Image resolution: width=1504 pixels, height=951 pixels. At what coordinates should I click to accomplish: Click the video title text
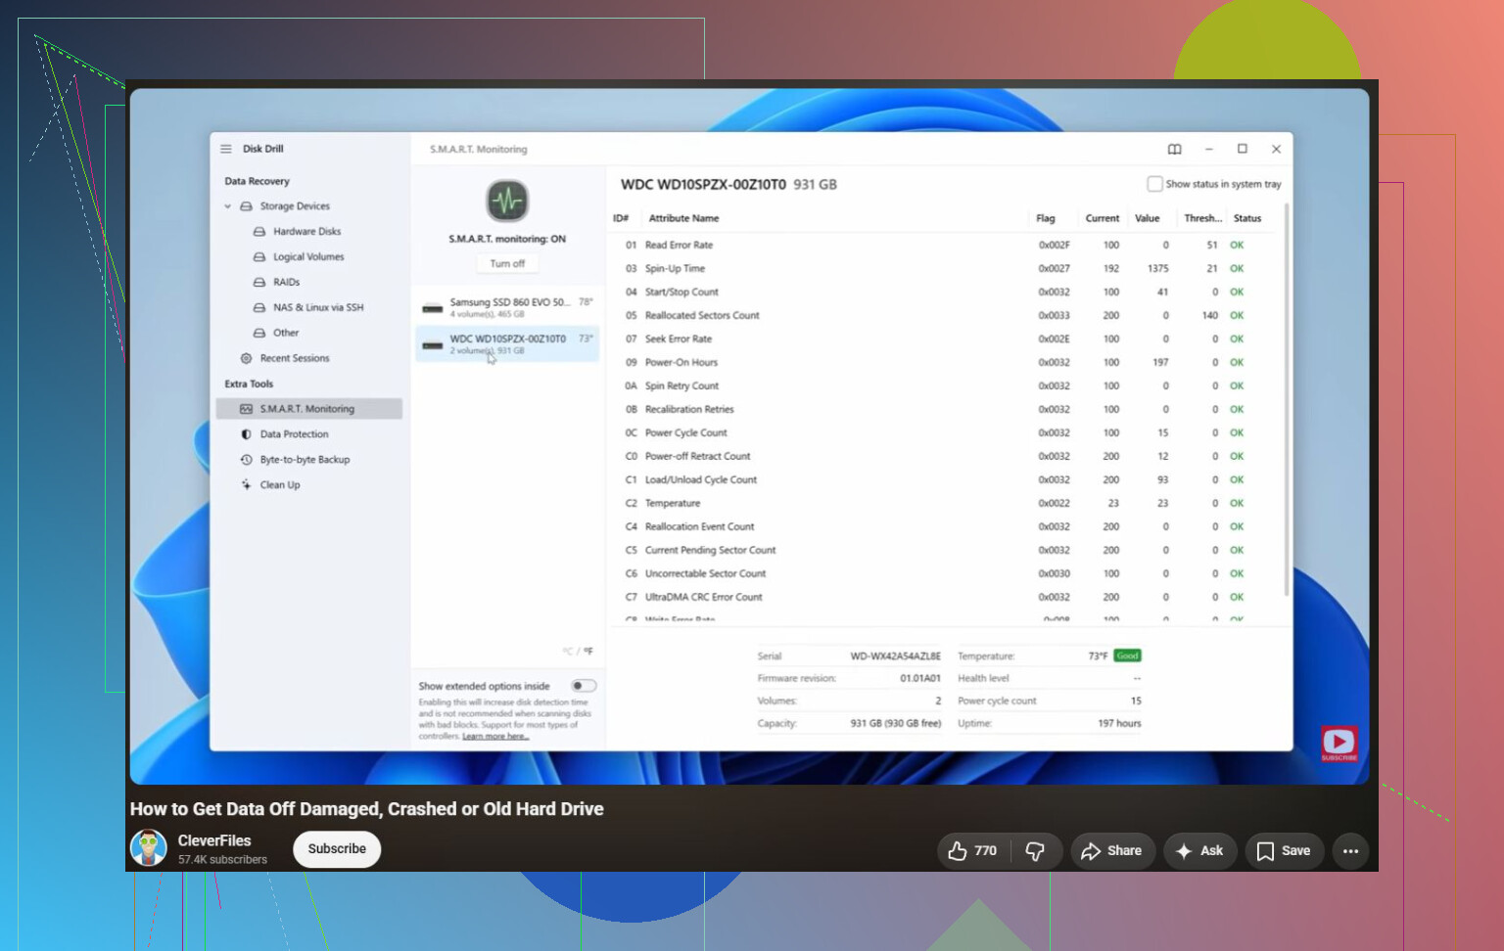(366, 809)
